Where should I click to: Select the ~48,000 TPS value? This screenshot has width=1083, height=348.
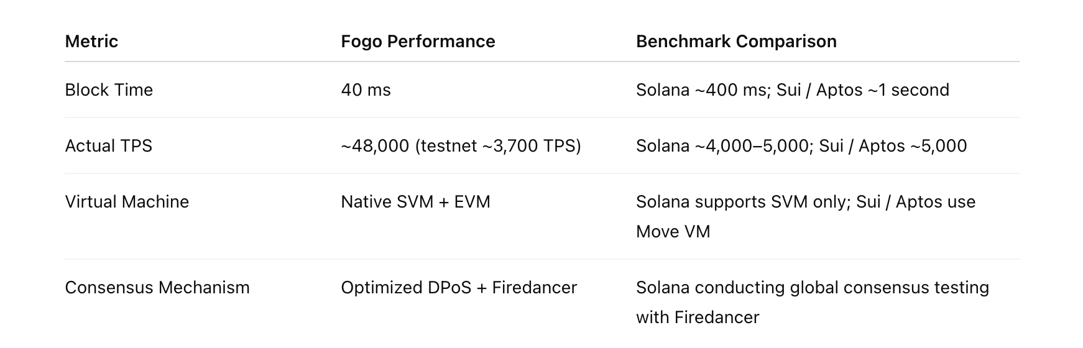(x=375, y=146)
